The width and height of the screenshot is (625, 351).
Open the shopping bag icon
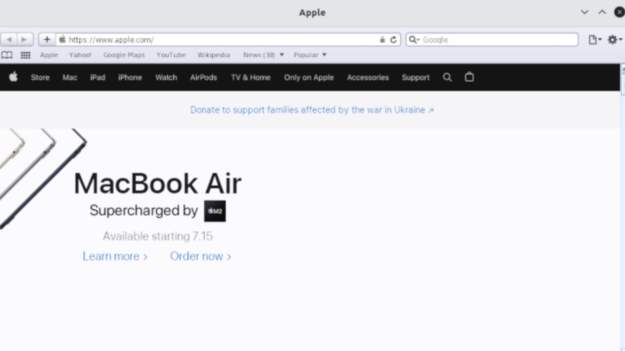469,77
